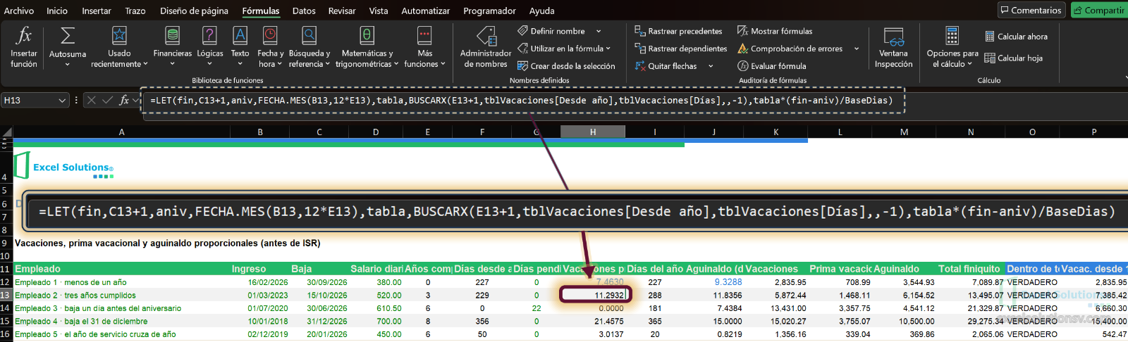Image resolution: width=1128 pixels, height=342 pixels.
Task: Open Matemáticas y trigonométricas functions
Action: coord(367,46)
